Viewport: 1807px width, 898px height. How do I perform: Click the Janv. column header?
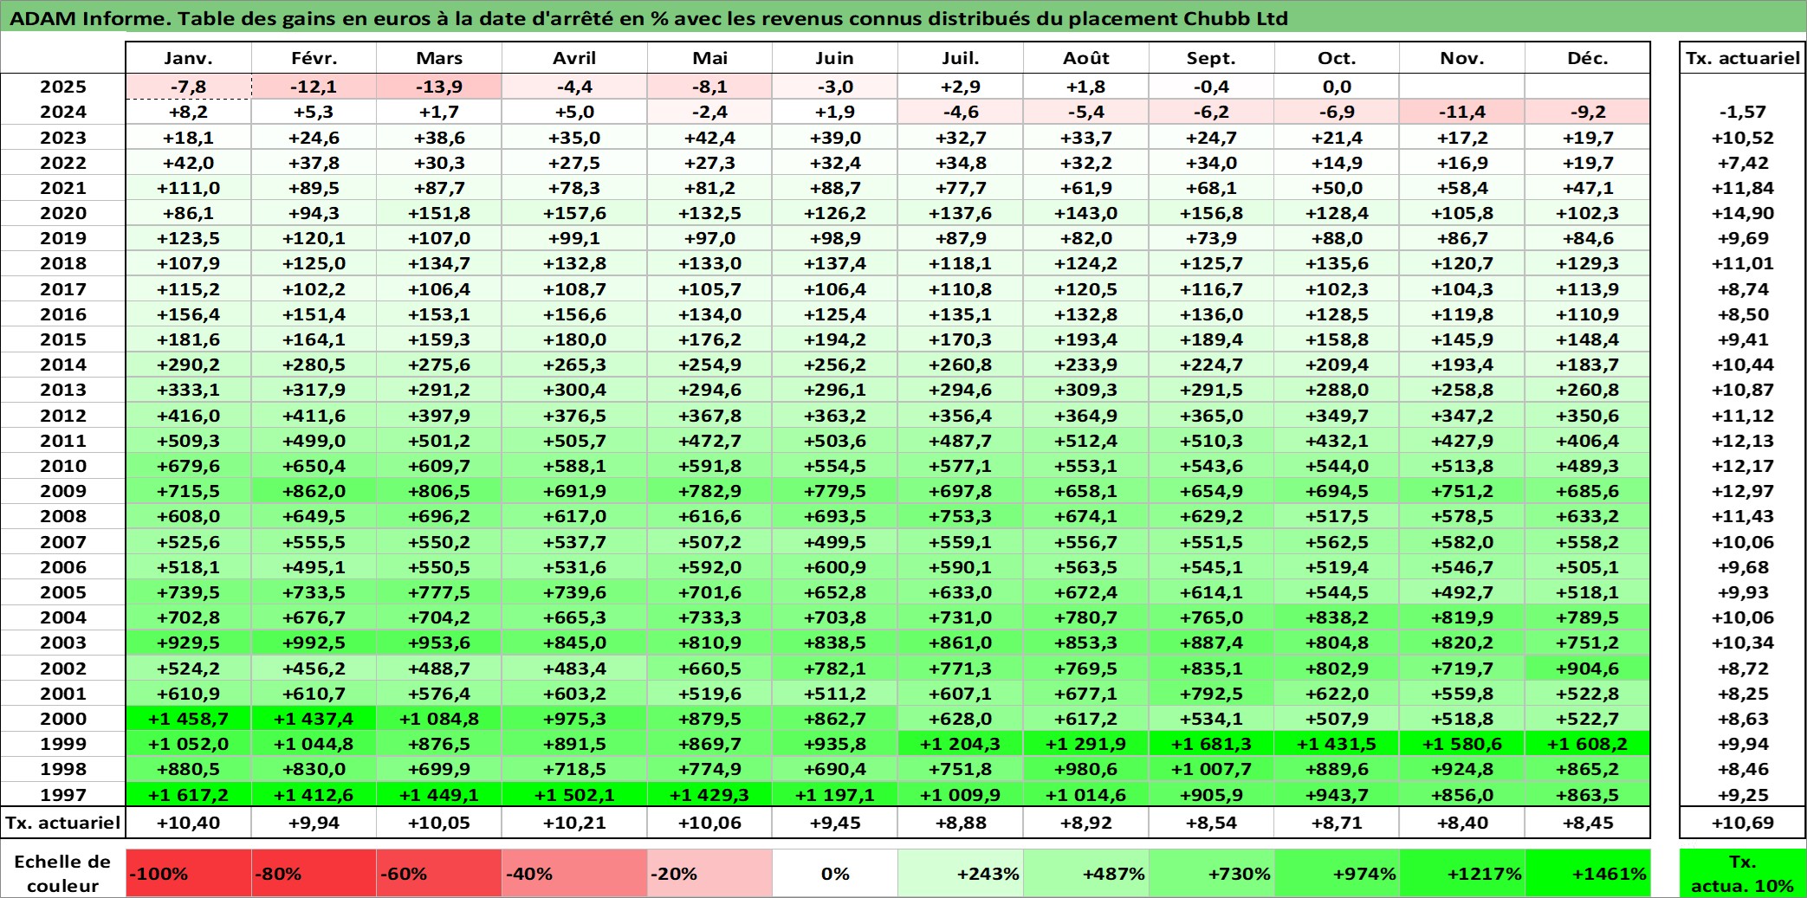pyautogui.click(x=188, y=58)
